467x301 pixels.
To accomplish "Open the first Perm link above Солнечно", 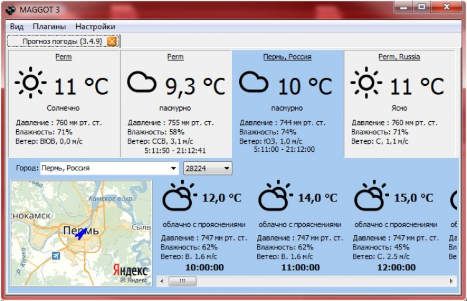I will pos(64,57).
